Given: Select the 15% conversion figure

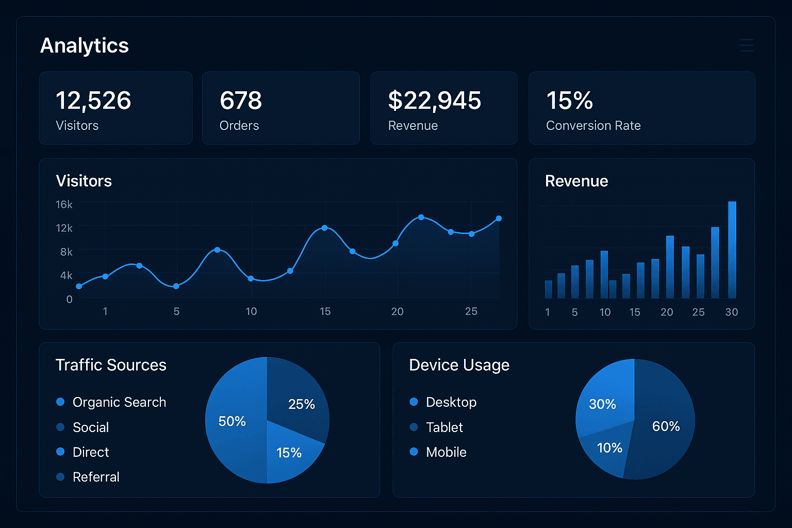Looking at the screenshot, I should click(x=570, y=100).
